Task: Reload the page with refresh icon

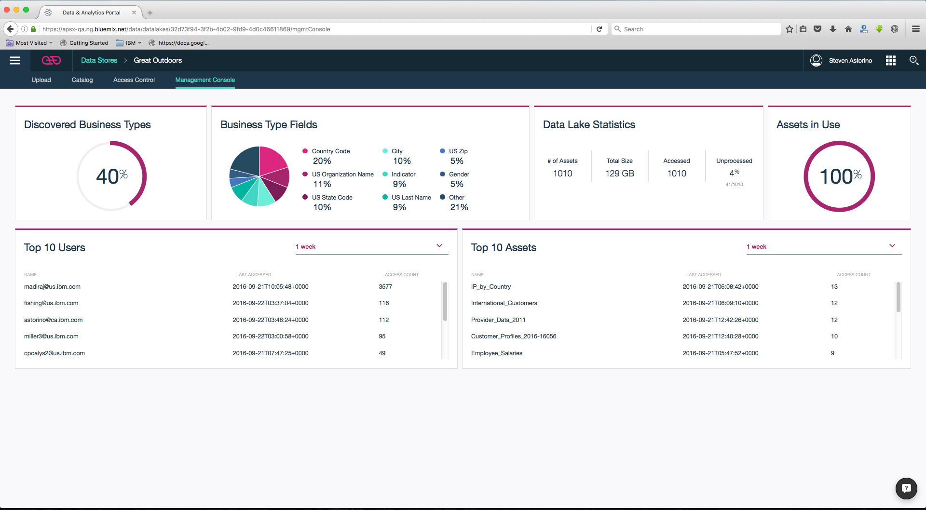Action: [x=599, y=29]
